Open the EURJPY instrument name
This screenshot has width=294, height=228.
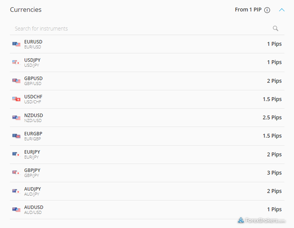[32, 152]
